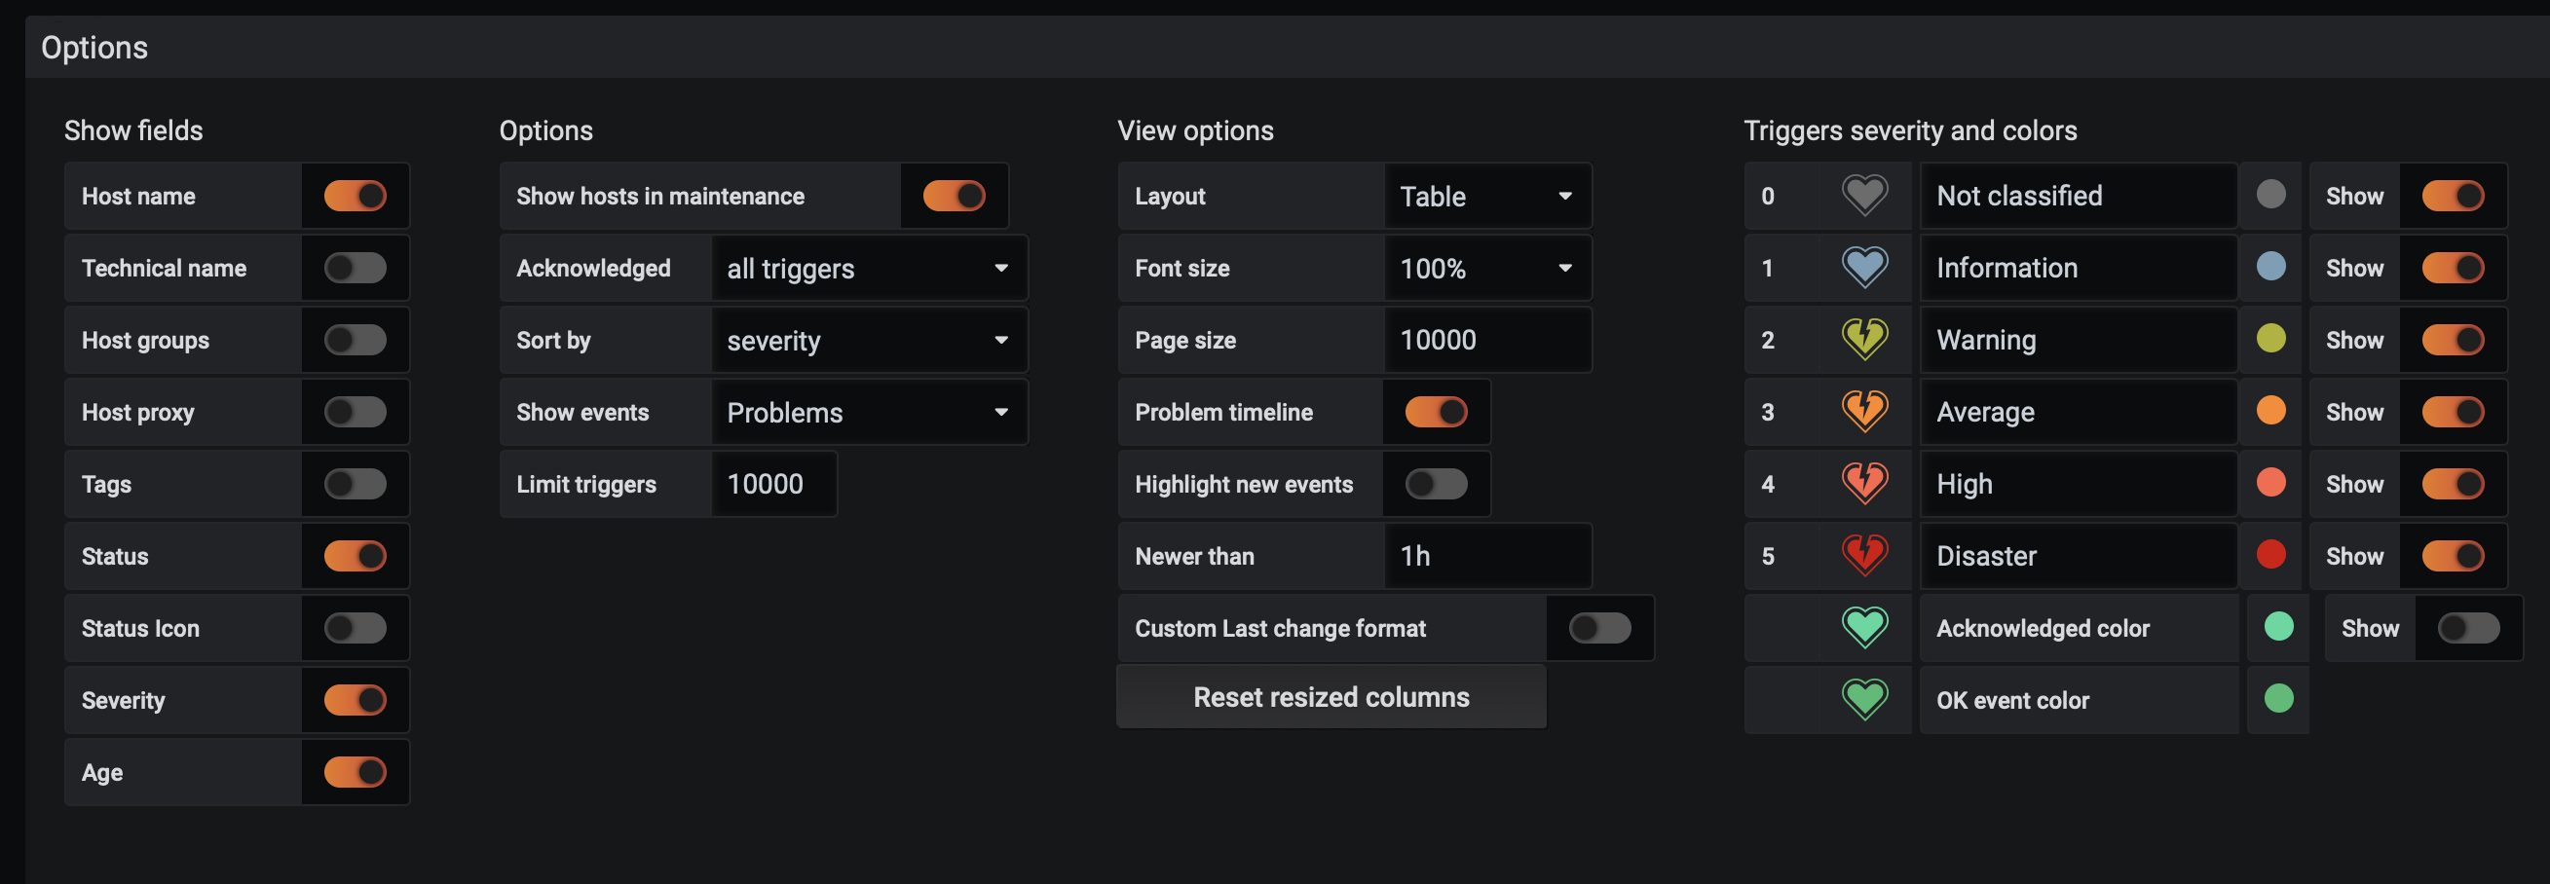Enable Show for Acknowledged color
Screen dimensions: 2550x884
(2469, 629)
